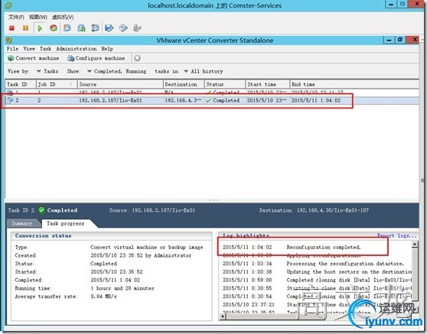Click the floppy device connection icon
The height and width of the screenshot is (334, 427).
109,28
